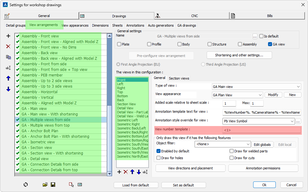This screenshot has width=308, height=192.
Task: Enable the Draw for holes checkbox
Action: (159, 158)
